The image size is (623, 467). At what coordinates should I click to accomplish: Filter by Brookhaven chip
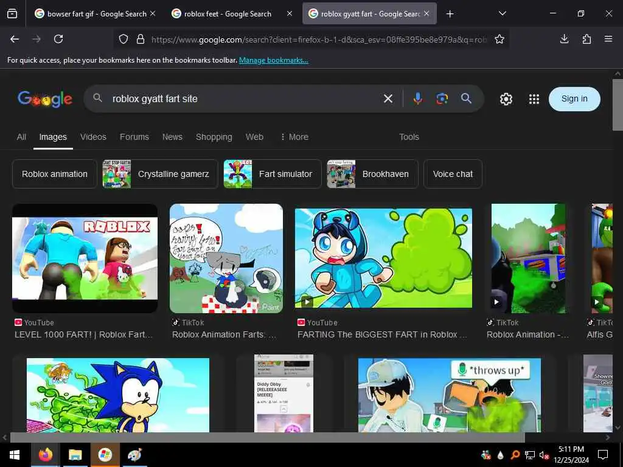(372, 174)
